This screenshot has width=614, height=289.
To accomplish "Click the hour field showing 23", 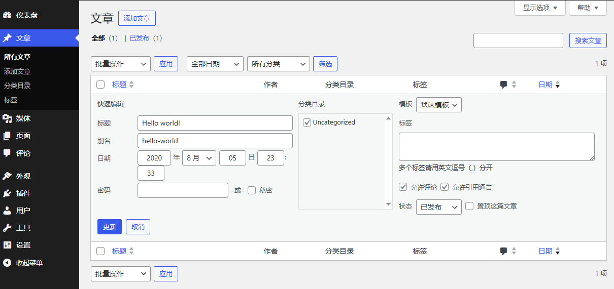I will [x=270, y=158].
